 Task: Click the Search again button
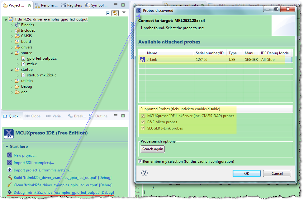tap(153, 149)
